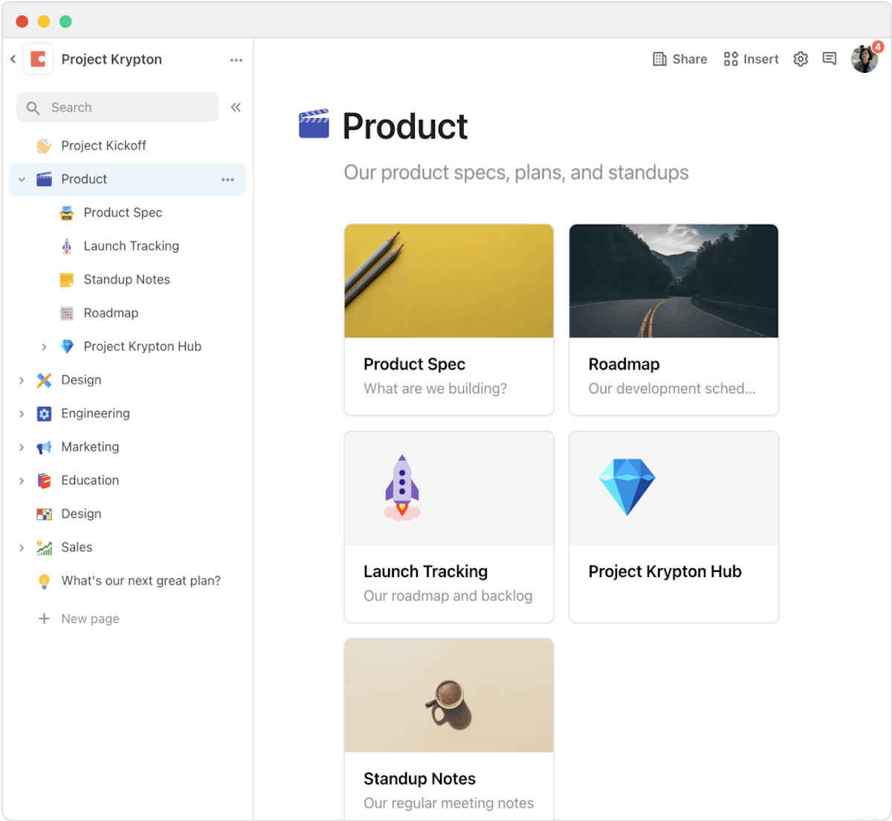Create a page with New page
Image resolution: width=892 pixels, height=821 pixels.
[89, 618]
